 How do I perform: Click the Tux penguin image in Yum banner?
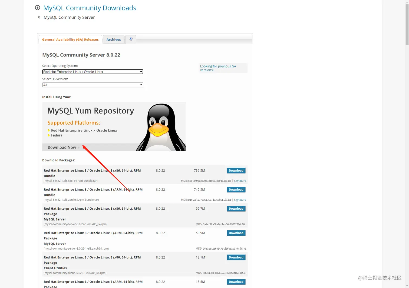pos(161,127)
